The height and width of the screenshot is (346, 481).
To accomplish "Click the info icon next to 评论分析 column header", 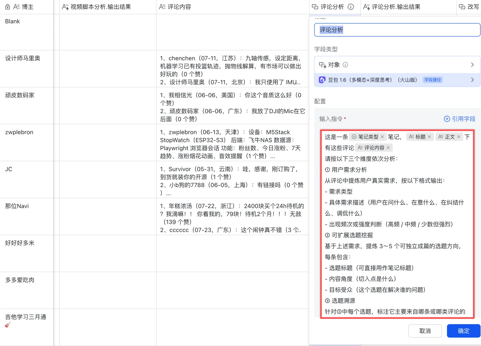I will click(351, 7).
